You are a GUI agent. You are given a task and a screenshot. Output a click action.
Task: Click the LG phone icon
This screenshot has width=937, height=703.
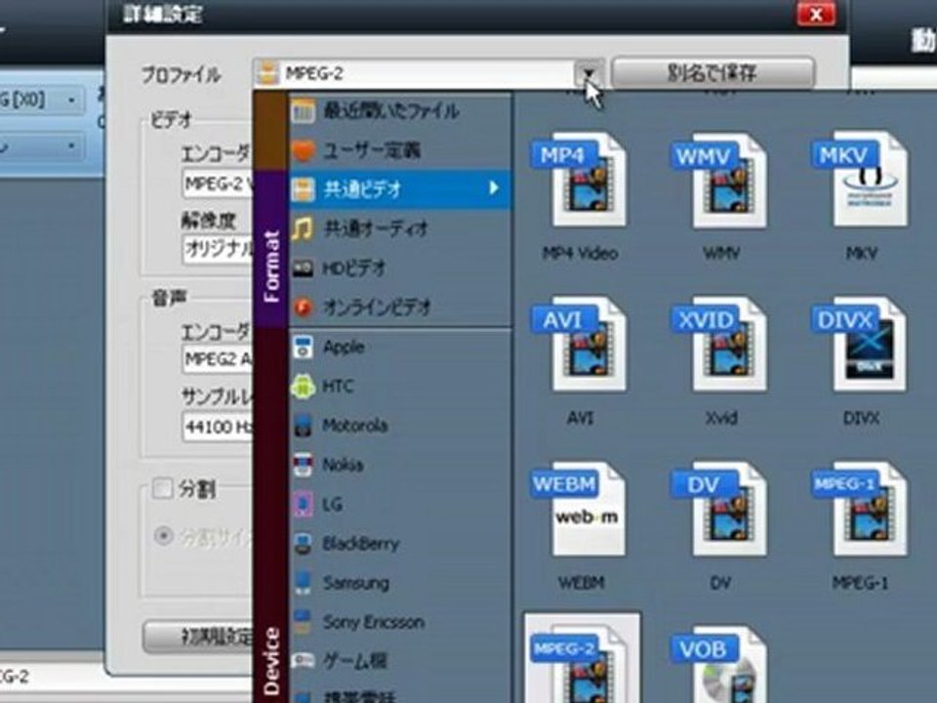point(303,505)
